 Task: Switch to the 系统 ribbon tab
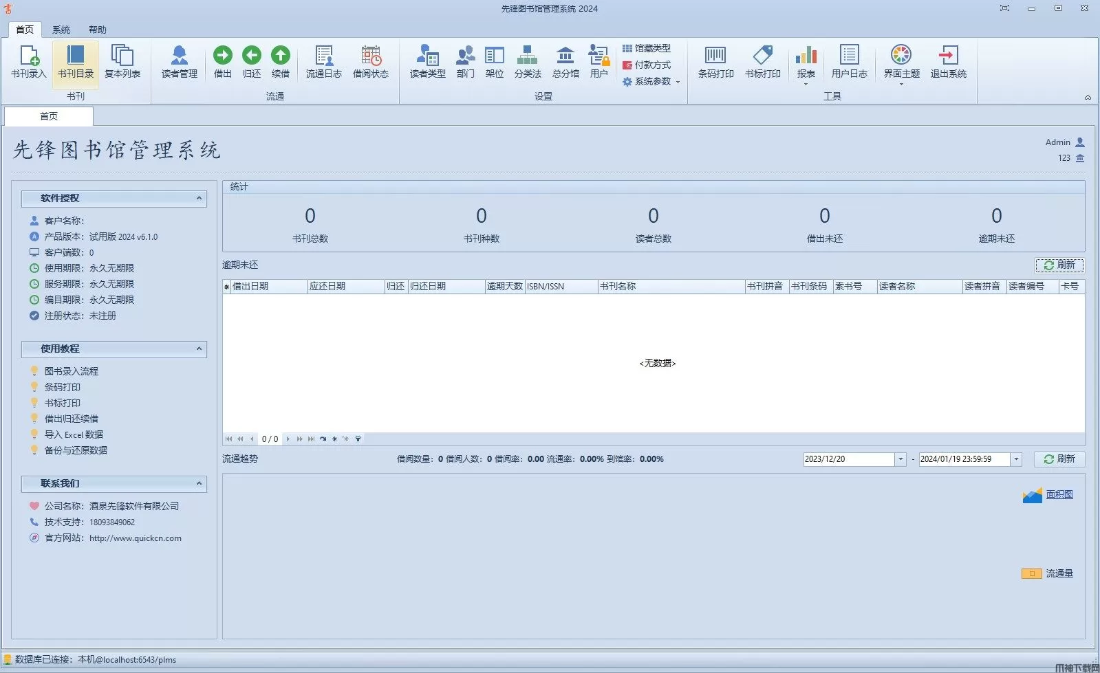tap(61, 30)
